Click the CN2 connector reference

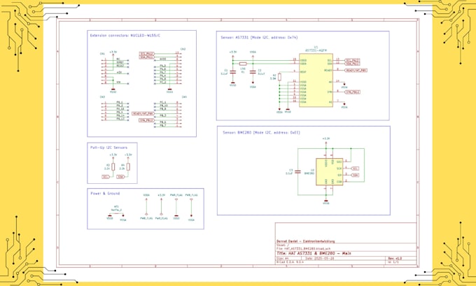(183, 49)
